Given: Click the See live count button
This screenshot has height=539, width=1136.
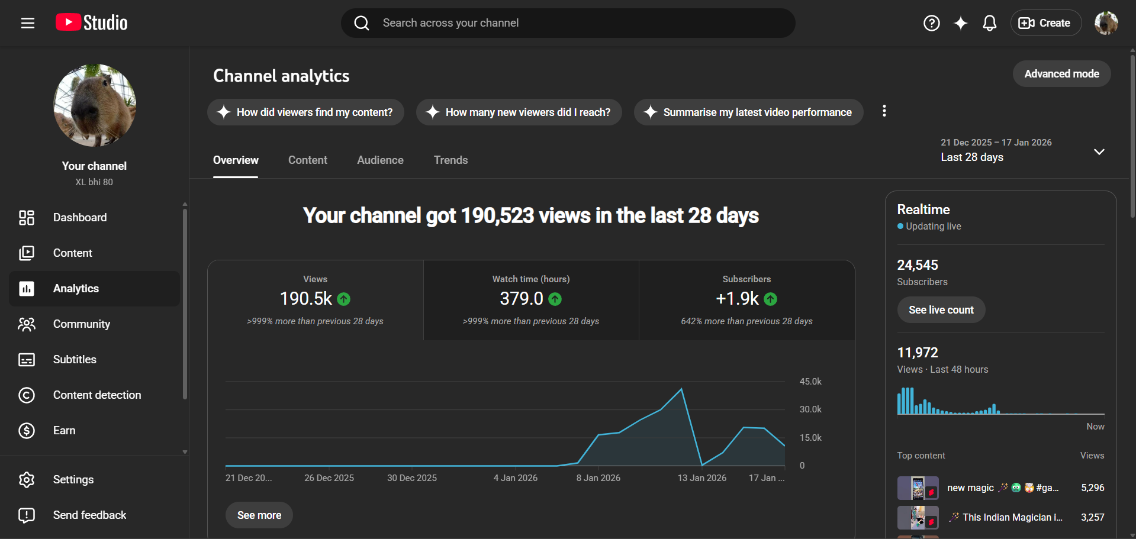Looking at the screenshot, I should 941,310.
